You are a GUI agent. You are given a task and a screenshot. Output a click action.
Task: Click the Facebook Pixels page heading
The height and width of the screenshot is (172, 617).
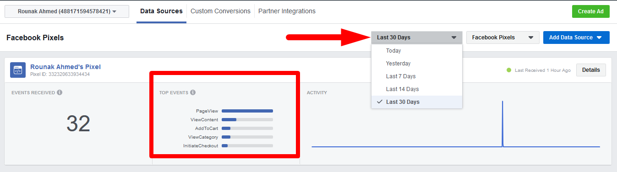click(x=35, y=38)
